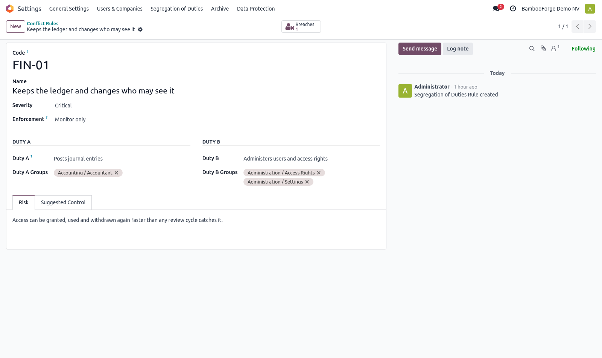Go to the next record arrow
The width and height of the screenshot is (602, 358).
590,26
